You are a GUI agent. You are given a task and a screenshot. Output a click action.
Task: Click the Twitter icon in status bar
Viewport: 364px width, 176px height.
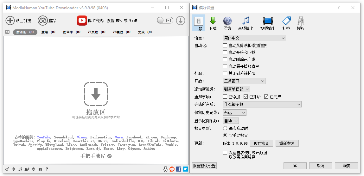coord(185,169)
